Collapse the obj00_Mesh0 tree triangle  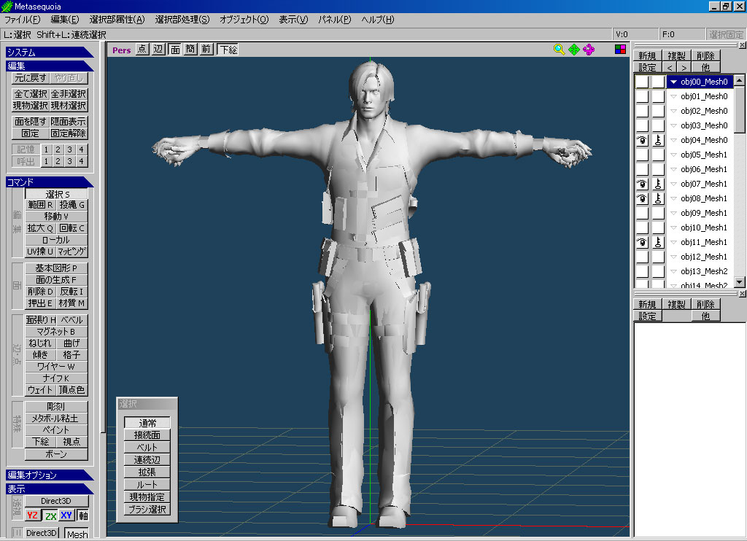[x=673, y=82]
